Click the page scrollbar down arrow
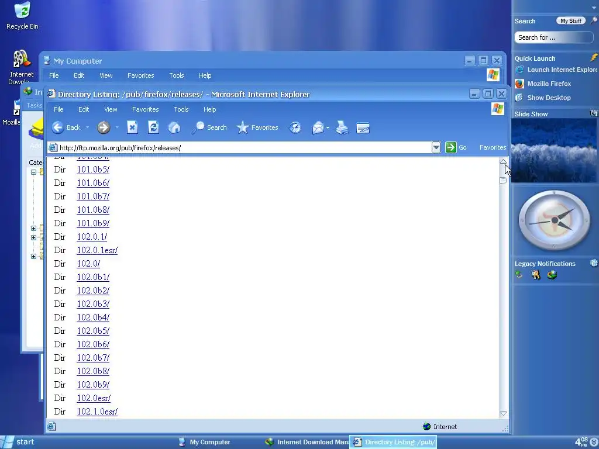The image size is (599, 449). 503,413
